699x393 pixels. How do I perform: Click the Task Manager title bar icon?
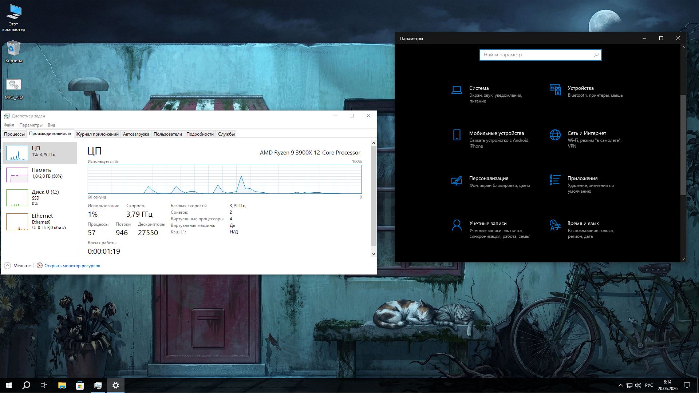tap(7, 116)
